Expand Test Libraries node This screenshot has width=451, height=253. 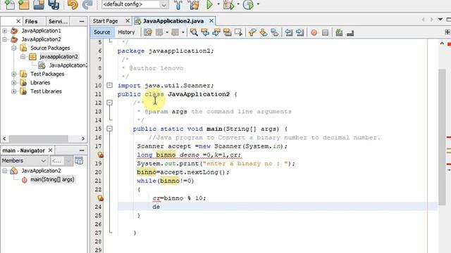coord(14,91)
